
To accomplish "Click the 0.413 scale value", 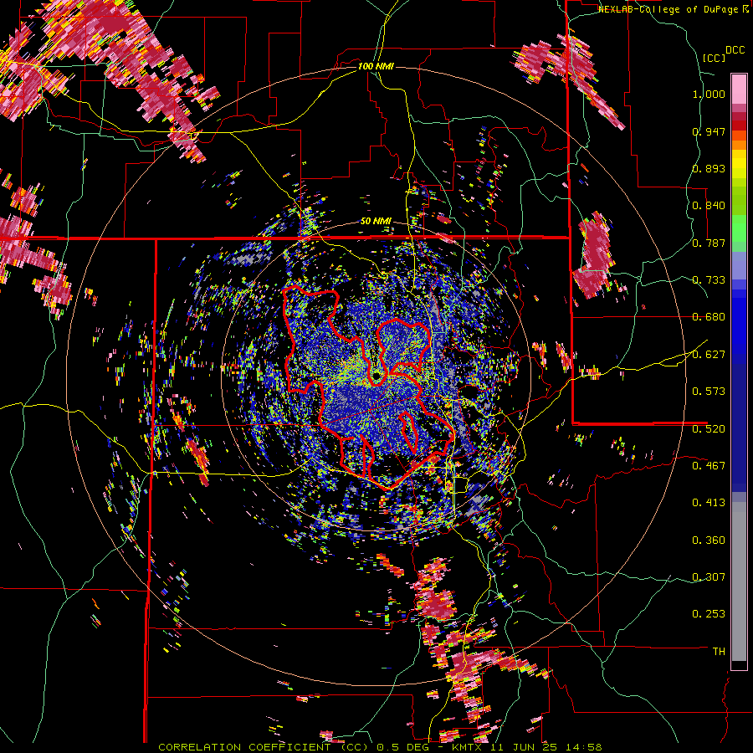I will [x=709, y=503].
